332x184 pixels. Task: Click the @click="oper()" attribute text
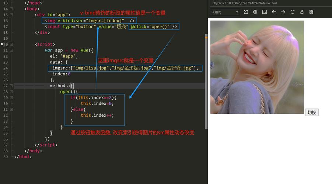tap(150, 26)
